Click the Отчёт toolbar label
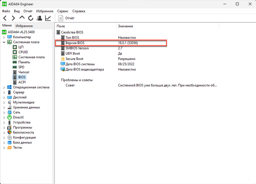Image resolution: width=256 pixels, height=184 pixels. [70, 18]
